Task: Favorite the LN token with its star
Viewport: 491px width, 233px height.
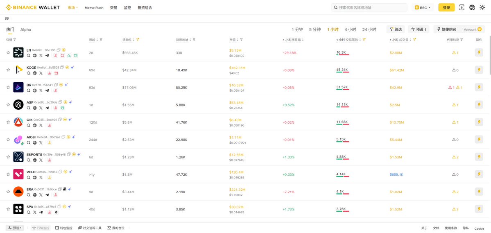Action: pyautogui.click(x=8, y=52)
